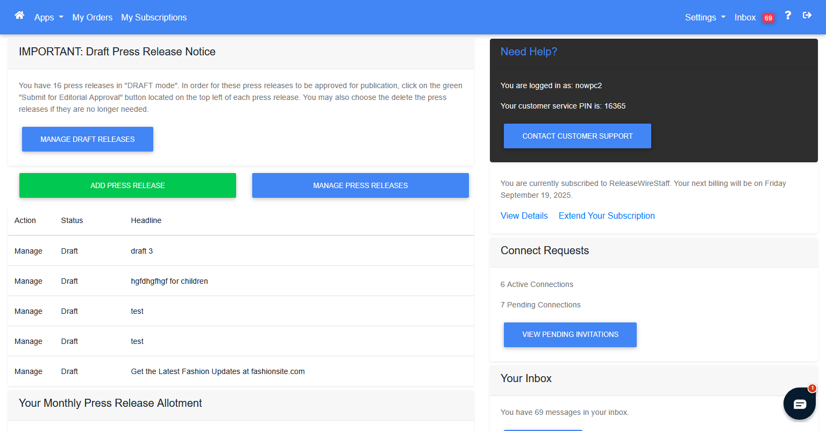Go to the home page icon

(x=19, y=16)
